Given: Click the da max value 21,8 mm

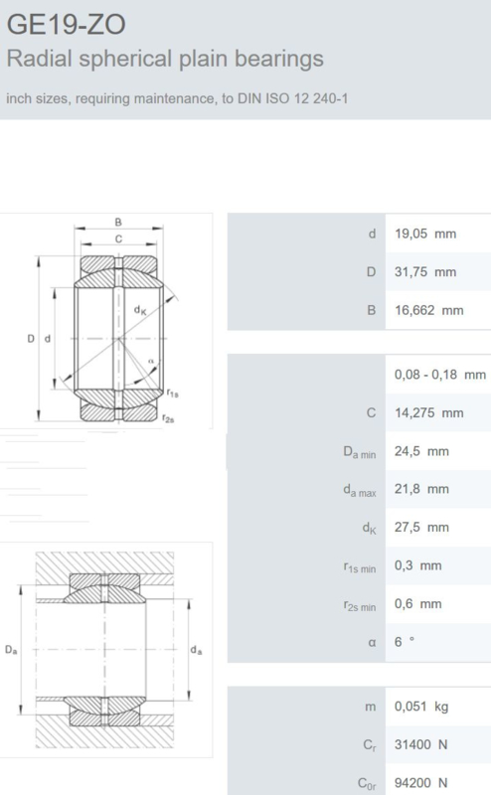Looking at the screenshot, I should click(x=422, y=489).
